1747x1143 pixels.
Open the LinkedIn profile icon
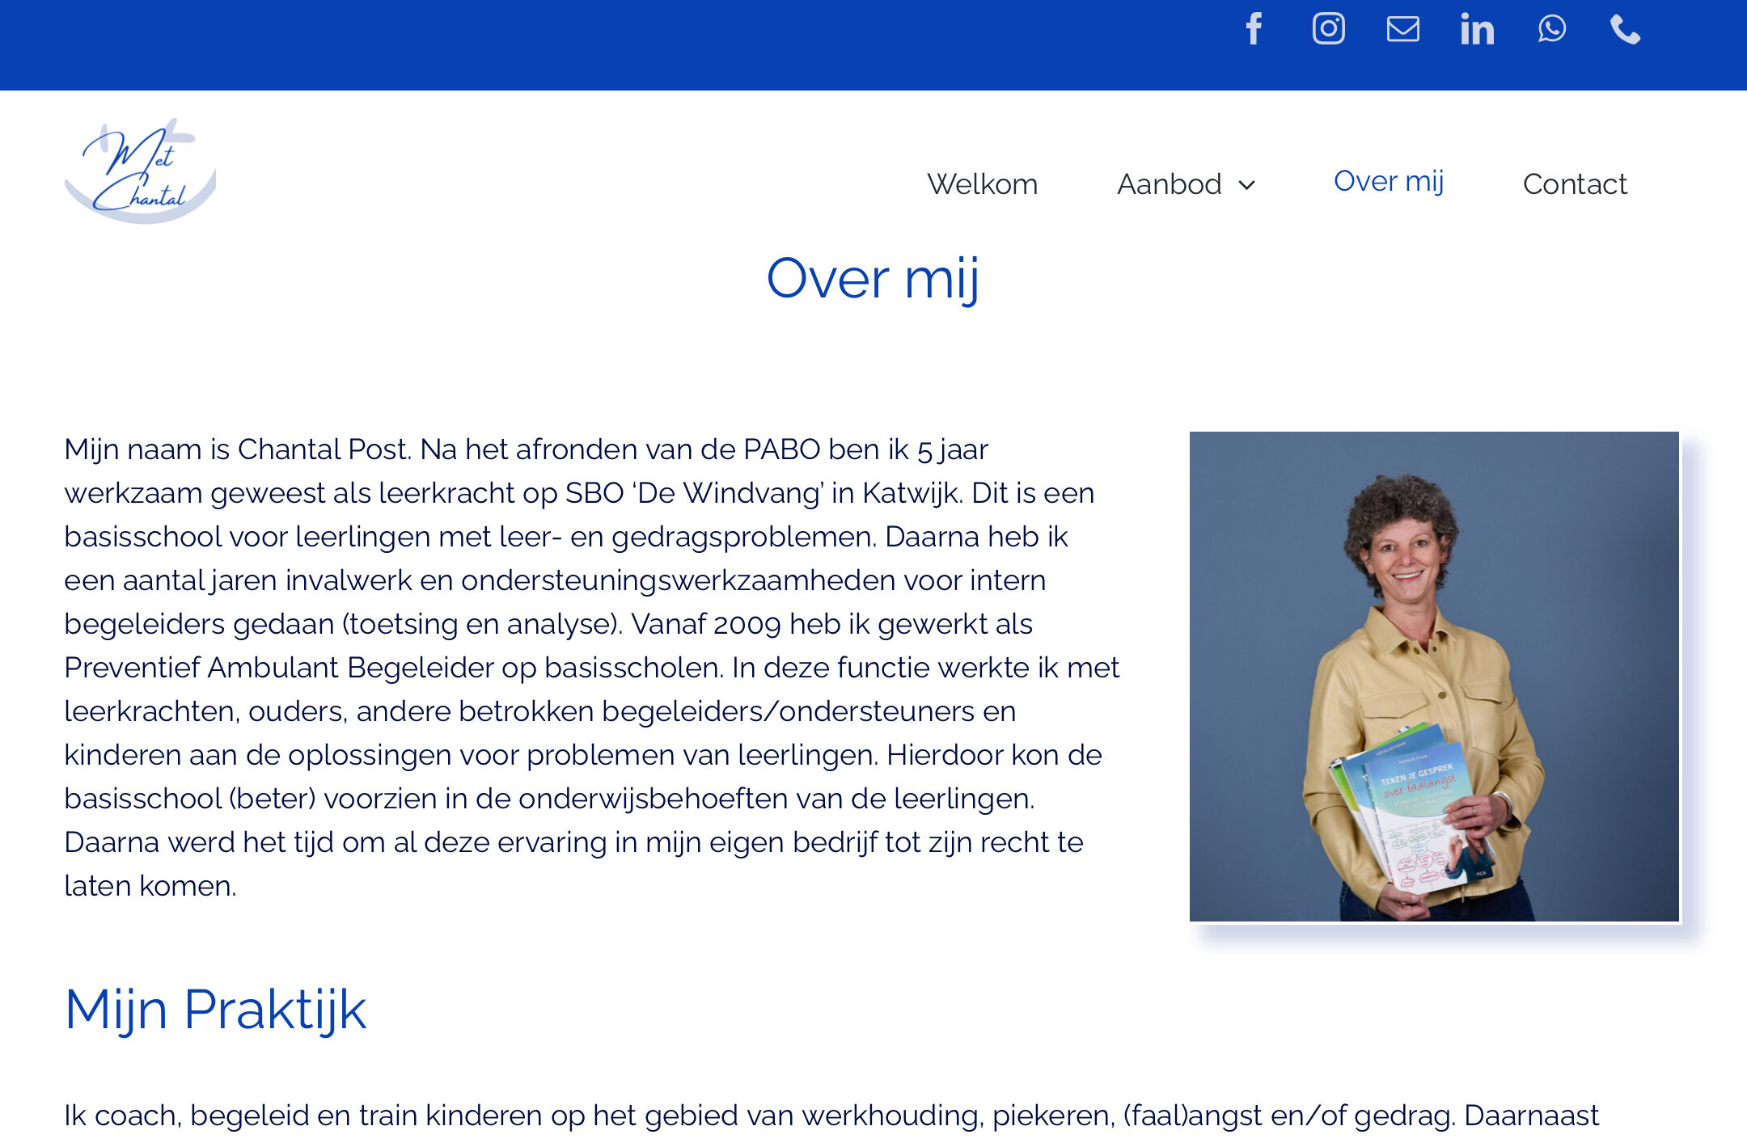point(1477,29)
